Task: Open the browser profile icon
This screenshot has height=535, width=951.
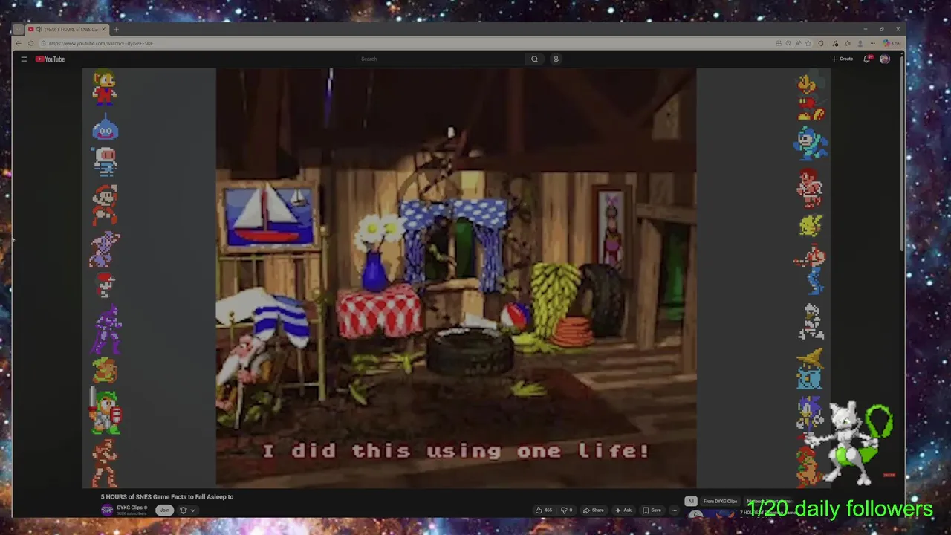Action: (860, 43)
